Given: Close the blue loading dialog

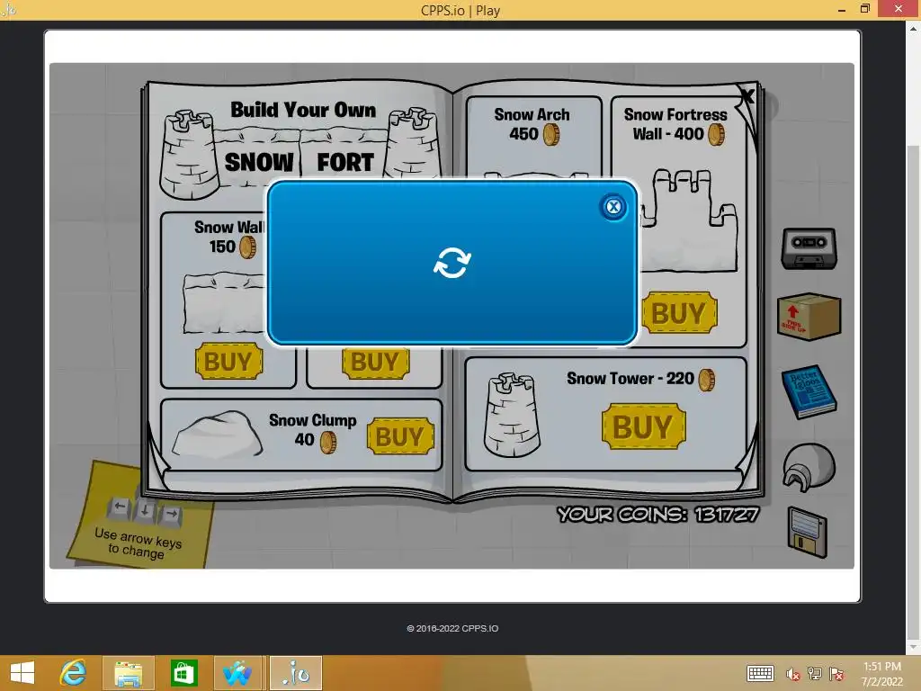Looking at the screenshot, I should [613, 207].
